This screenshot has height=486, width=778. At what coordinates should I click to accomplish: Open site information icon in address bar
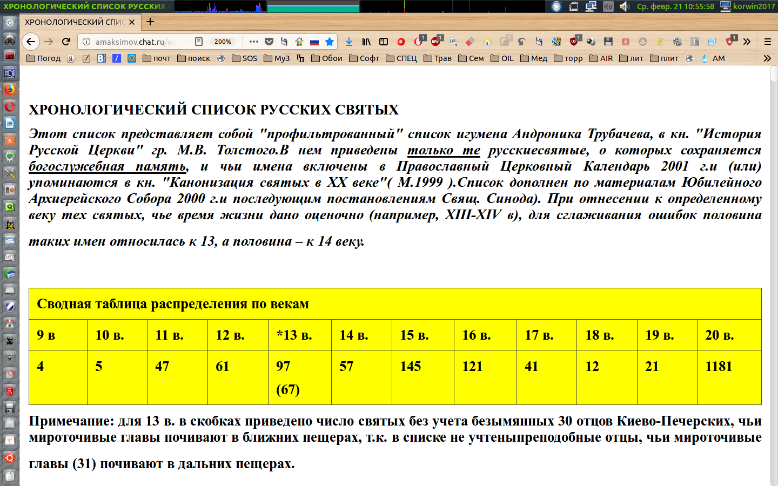tap(86, 42)
